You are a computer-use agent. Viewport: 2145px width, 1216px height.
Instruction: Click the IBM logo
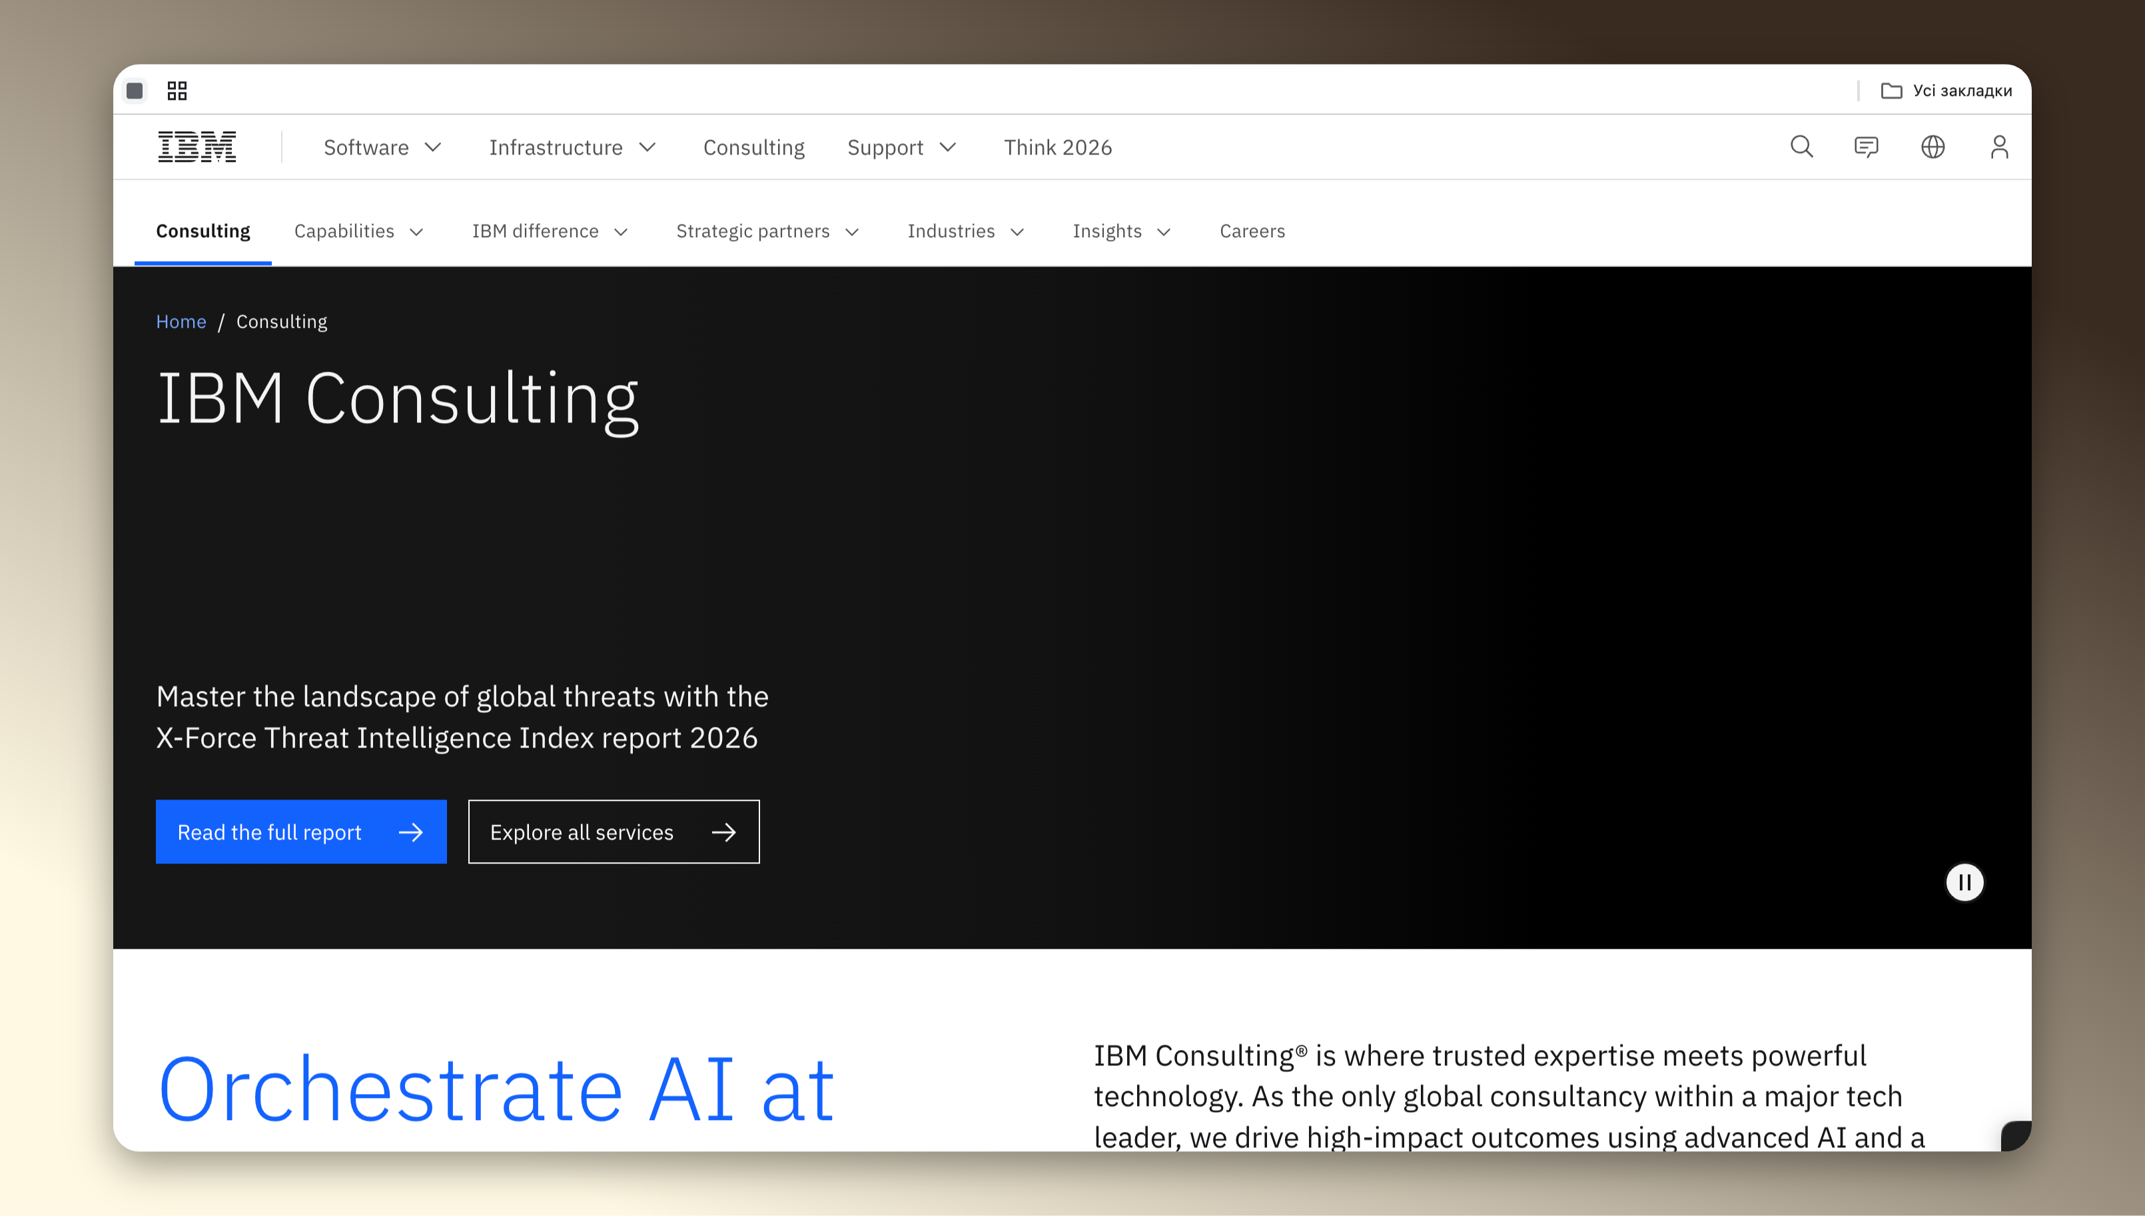tap(197, 147)
